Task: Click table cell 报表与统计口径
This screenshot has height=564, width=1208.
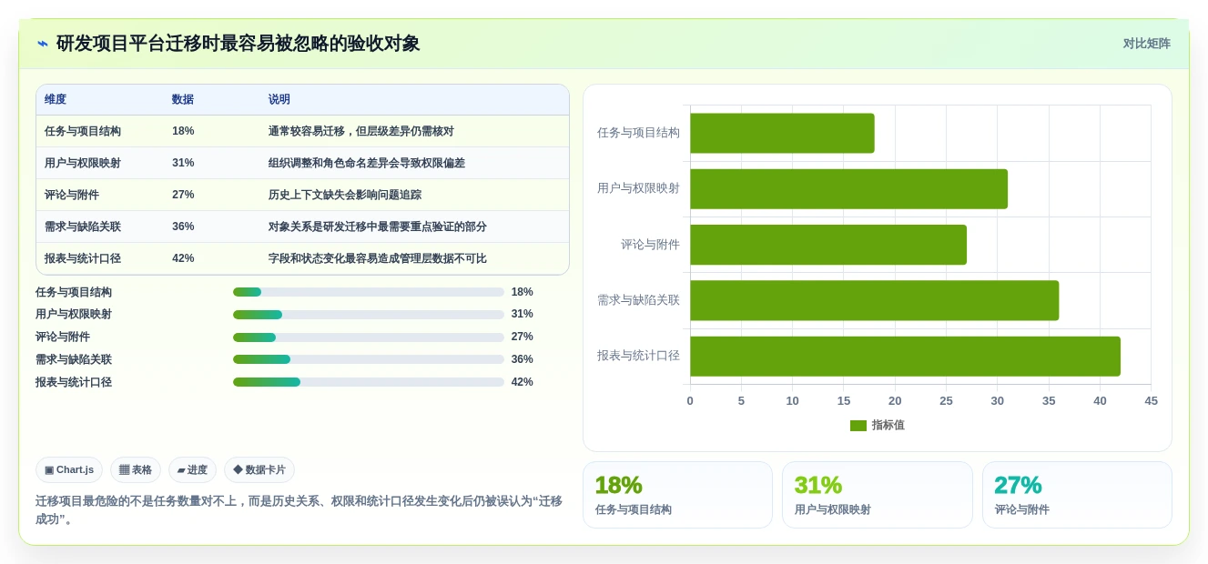Action: [x=83, y=258]
